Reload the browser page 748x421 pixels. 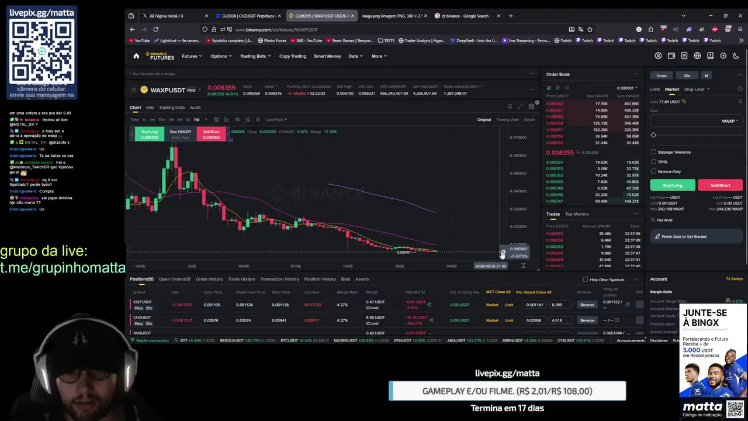coord(155,29)
